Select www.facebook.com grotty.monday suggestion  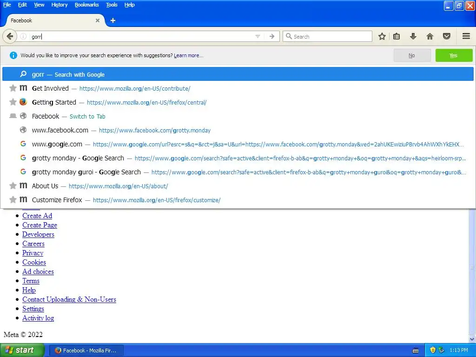coord(238,130)
